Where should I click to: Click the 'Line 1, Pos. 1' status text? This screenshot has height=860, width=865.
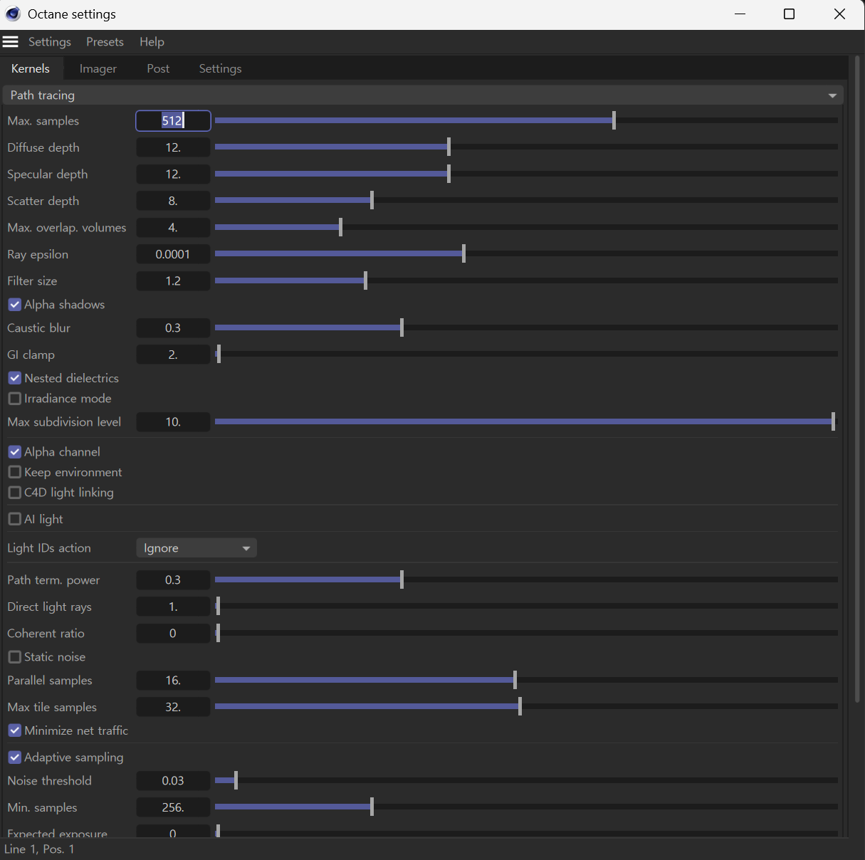[39, 849]
